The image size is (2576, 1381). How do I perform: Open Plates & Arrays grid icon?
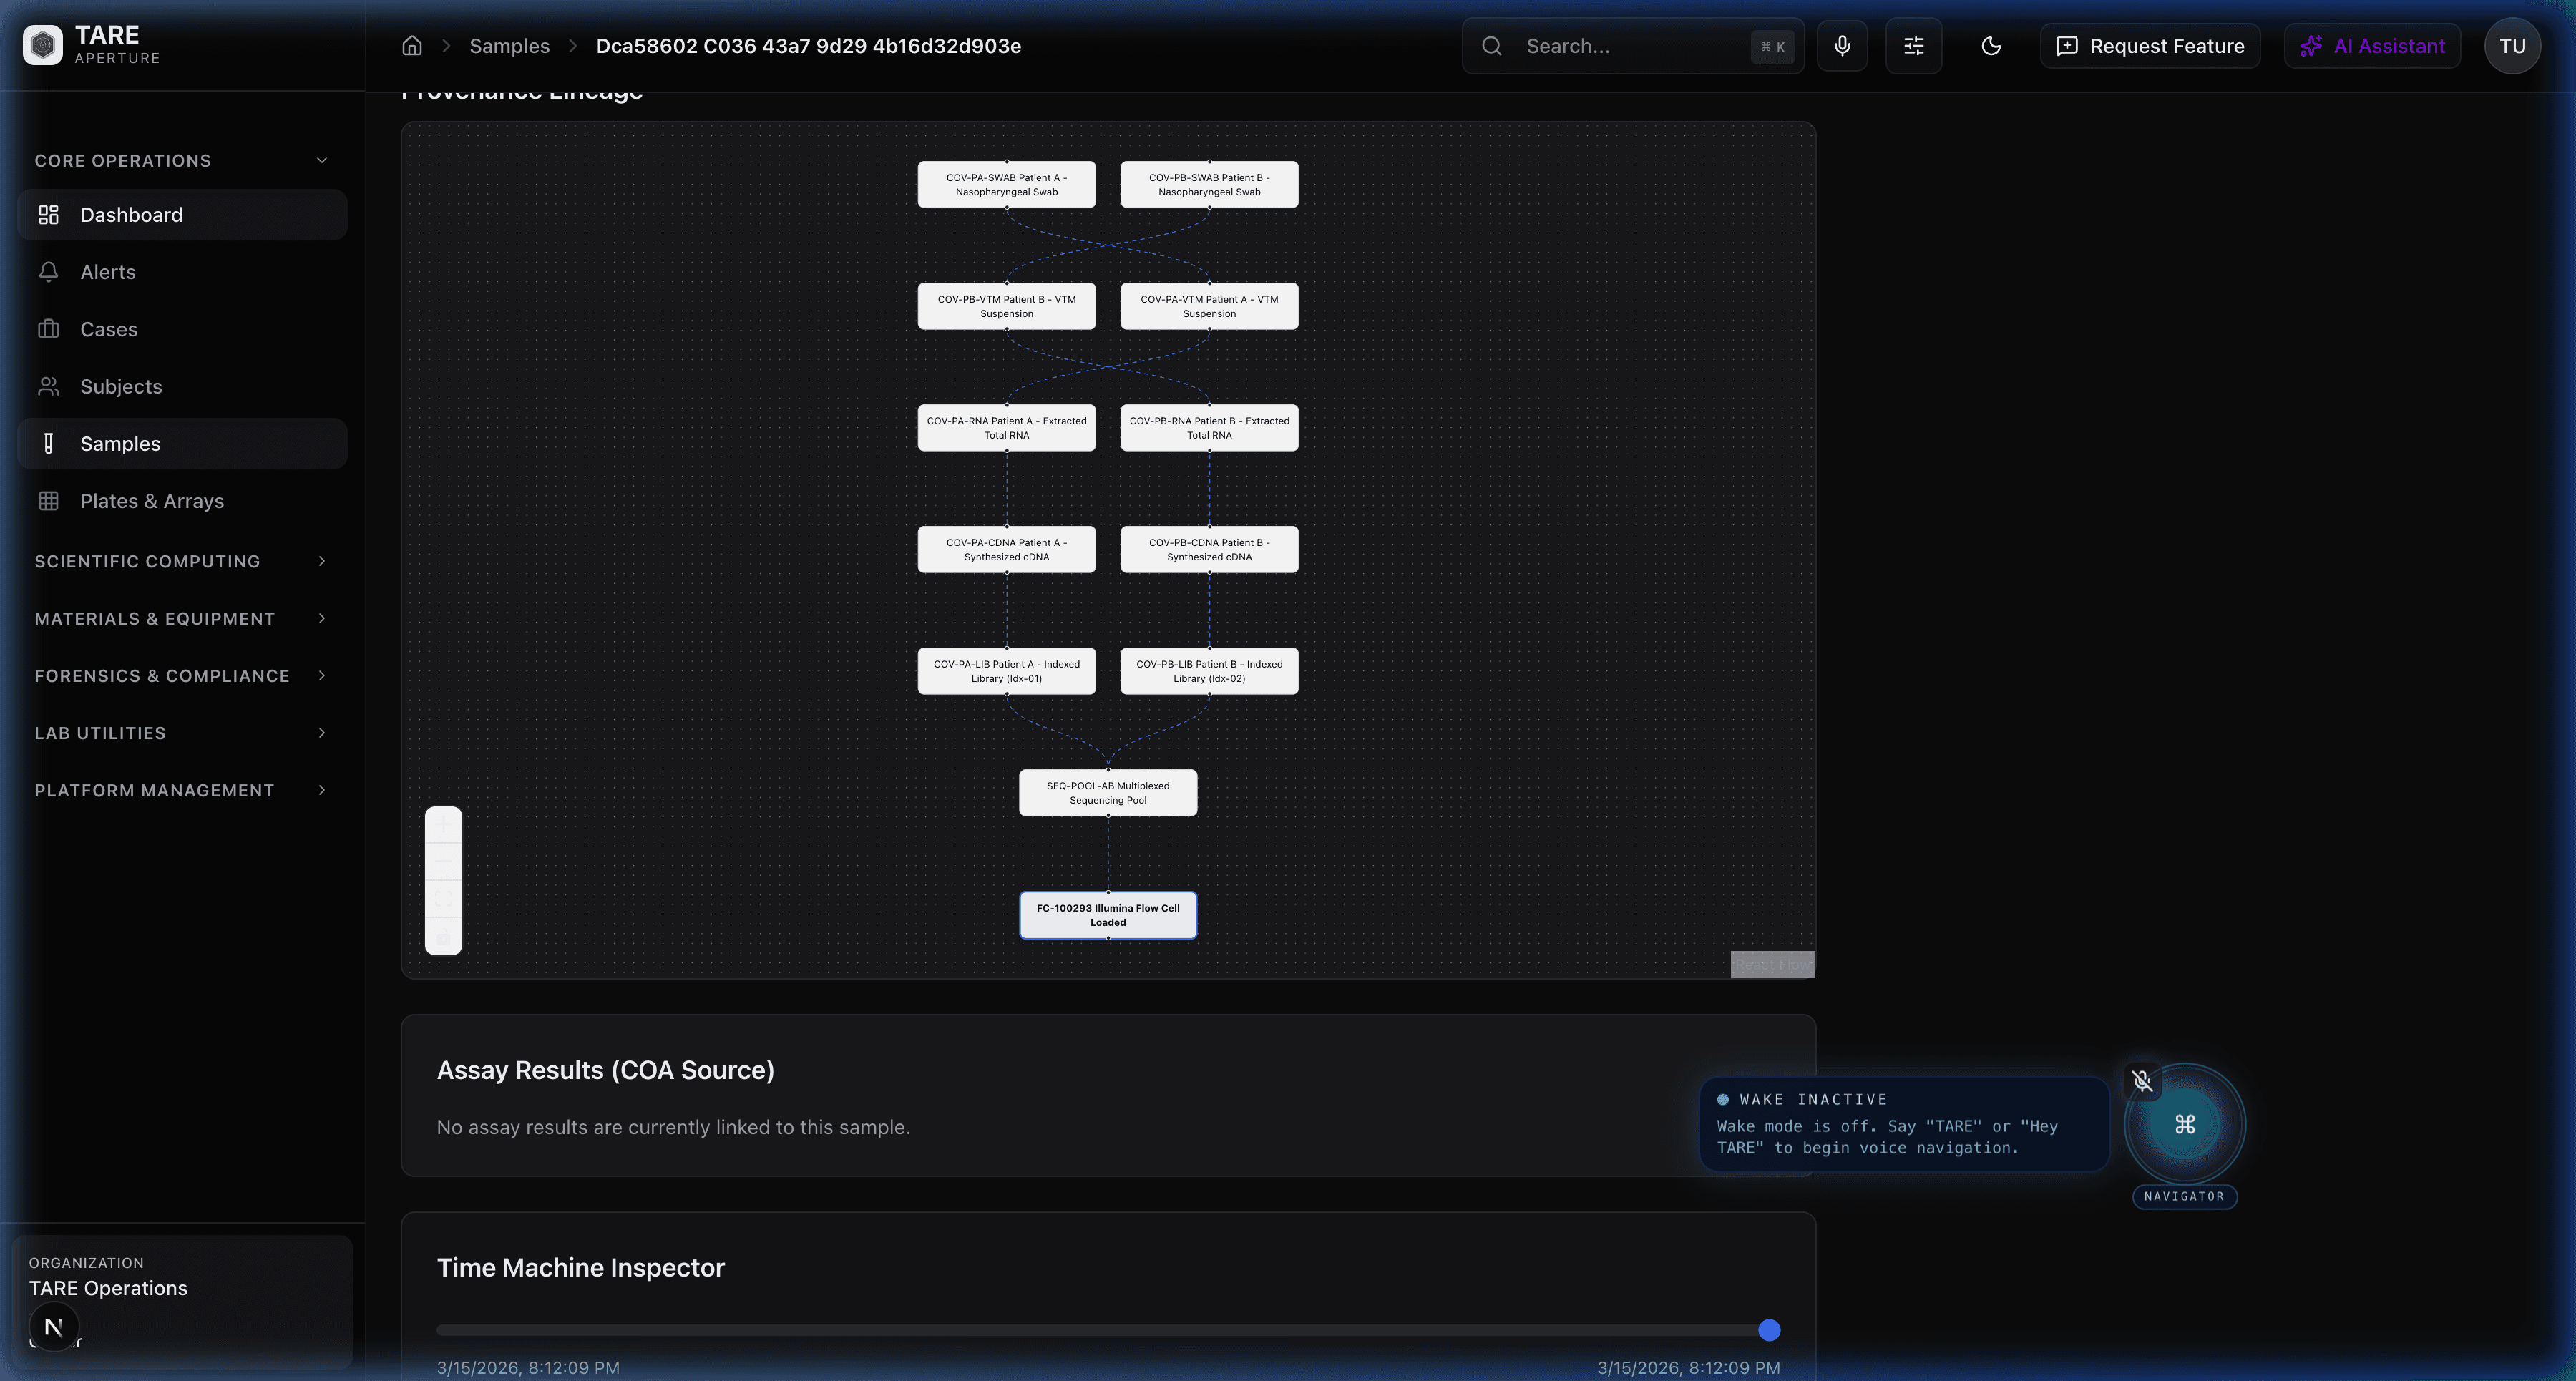(49, 501)
